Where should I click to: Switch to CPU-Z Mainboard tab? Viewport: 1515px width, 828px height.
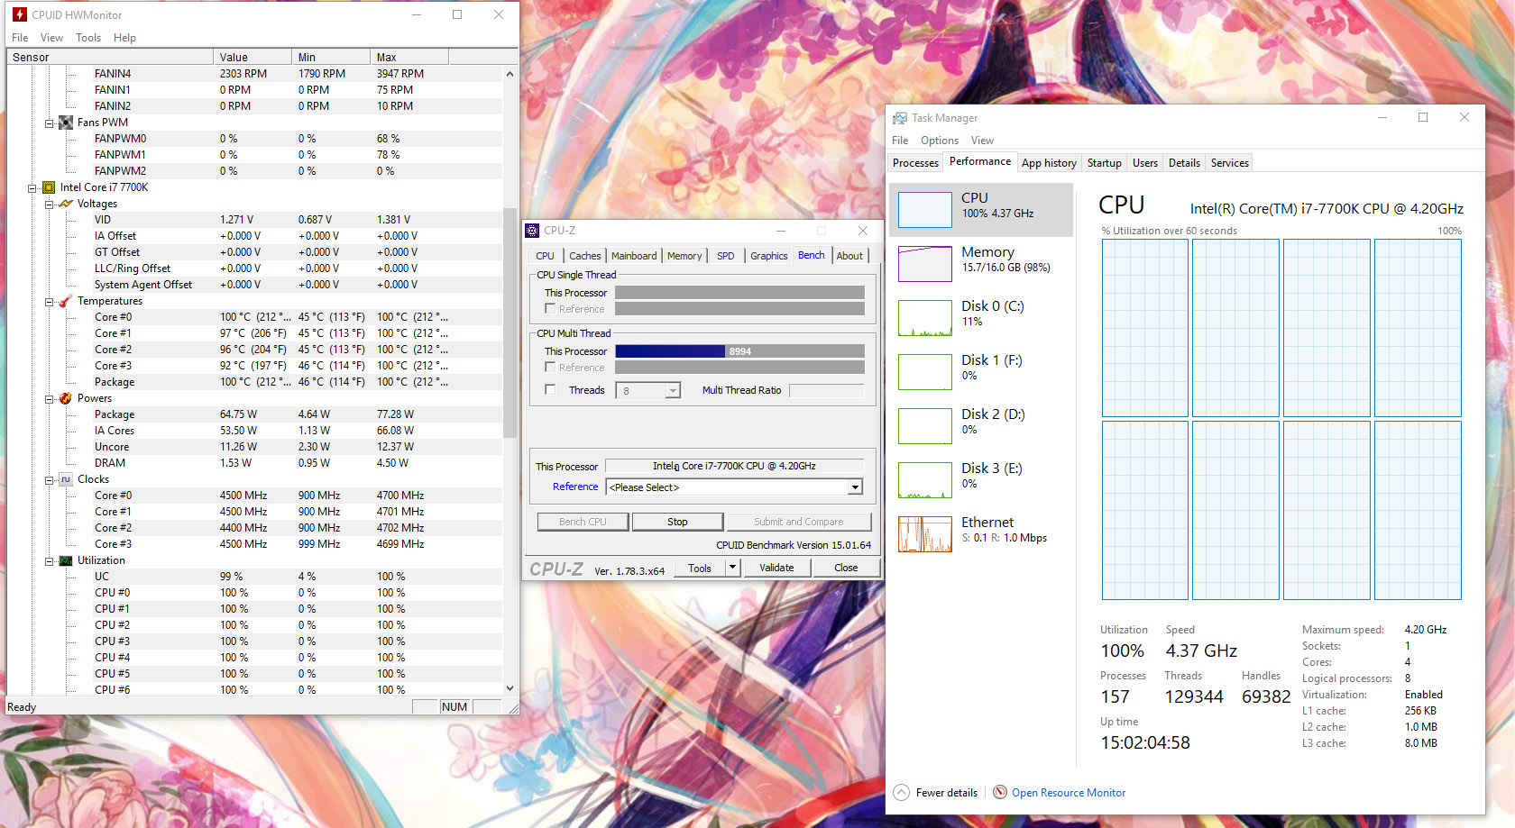634,256
